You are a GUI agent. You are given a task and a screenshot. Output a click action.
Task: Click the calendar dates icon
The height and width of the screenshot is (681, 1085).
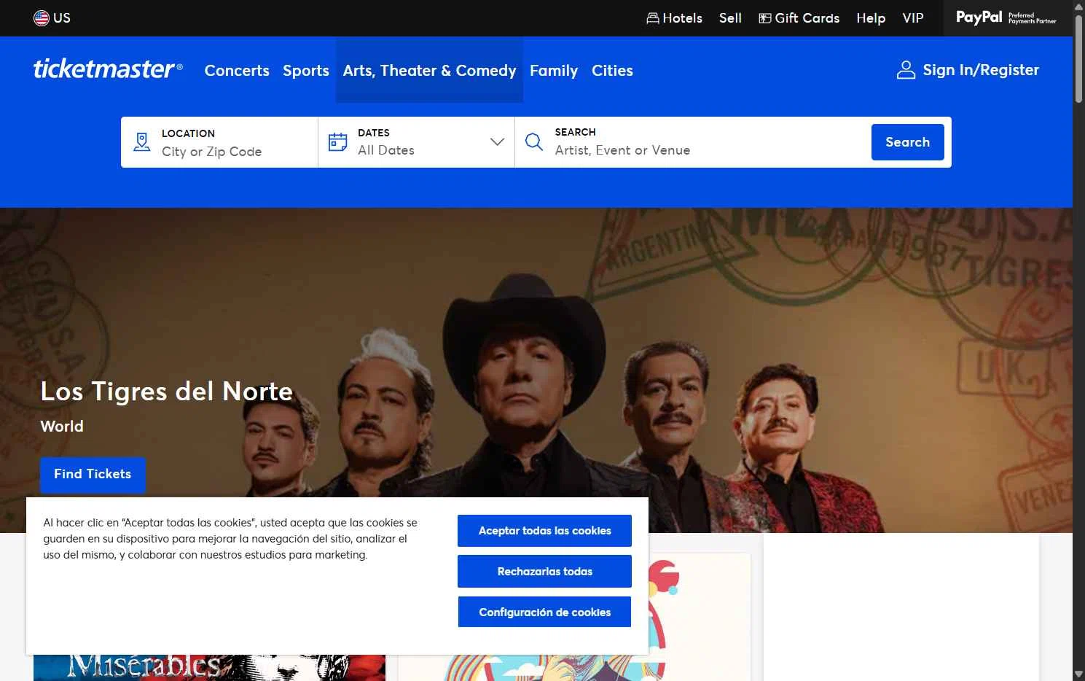tap(337, 142)
